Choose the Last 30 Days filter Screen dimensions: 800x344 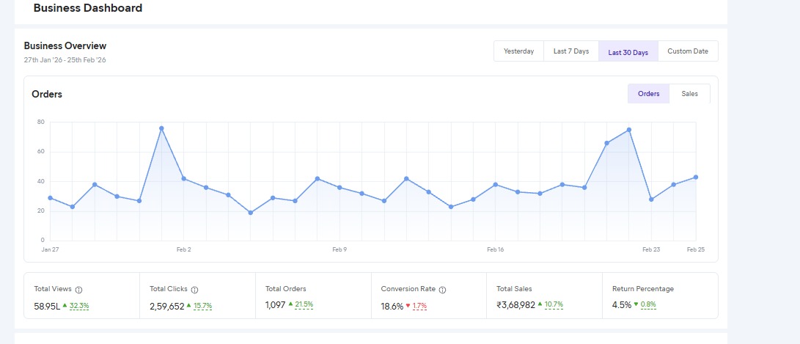click(628, 52)
